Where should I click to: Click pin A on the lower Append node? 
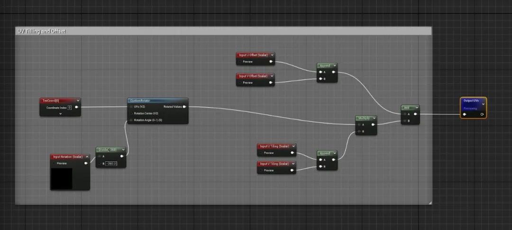point(320,160)
